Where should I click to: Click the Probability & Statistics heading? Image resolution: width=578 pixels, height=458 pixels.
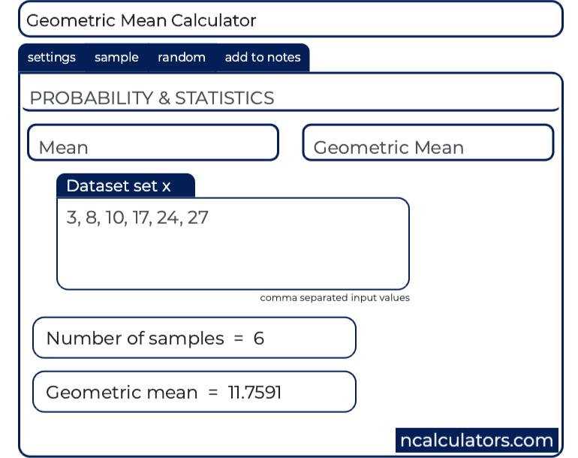tap(152, 98)
